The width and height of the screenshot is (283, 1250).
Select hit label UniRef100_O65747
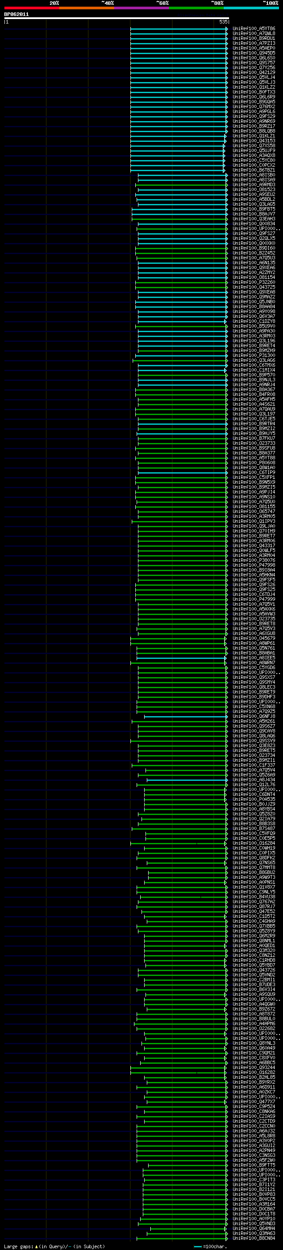pos(254,511)
